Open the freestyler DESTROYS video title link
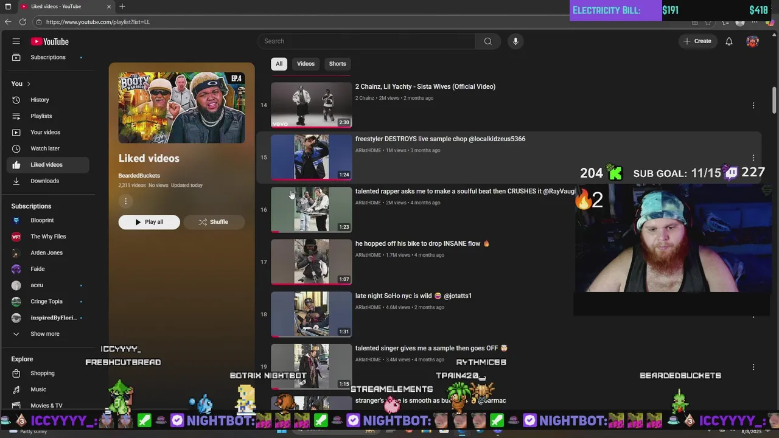Screen dimensions: 779x438 pos(440,139)
